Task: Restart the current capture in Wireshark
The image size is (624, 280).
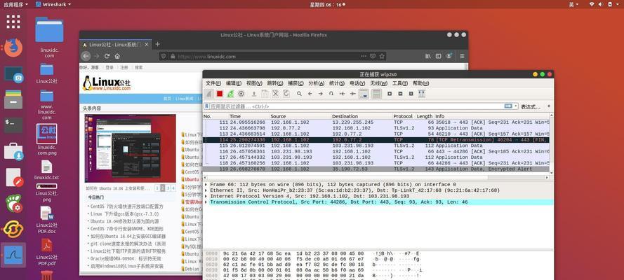Action: click(230, 94)
